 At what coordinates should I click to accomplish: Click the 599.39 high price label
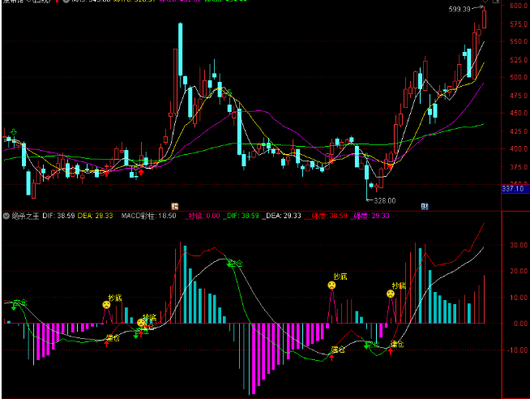tap(459, 9)
